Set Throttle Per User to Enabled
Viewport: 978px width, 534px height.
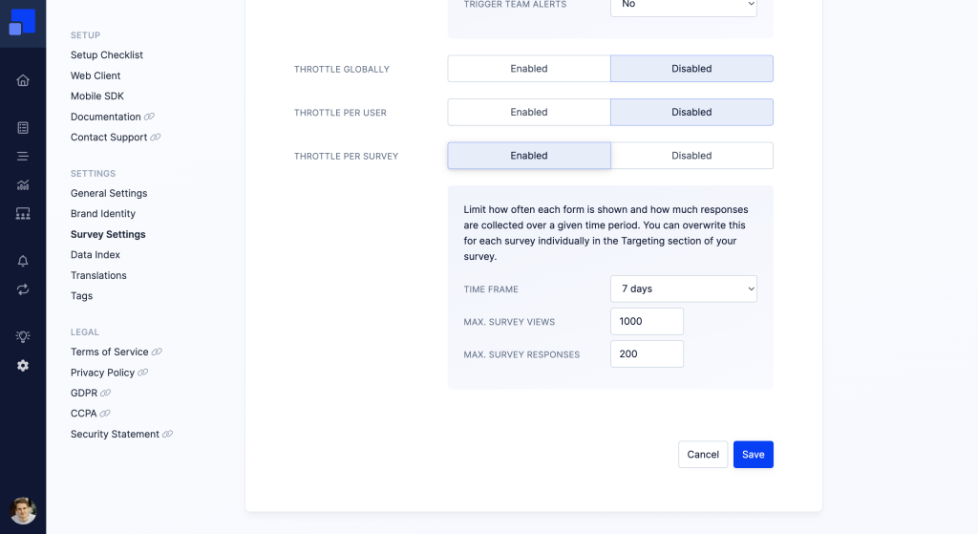(x=529, y=113)
